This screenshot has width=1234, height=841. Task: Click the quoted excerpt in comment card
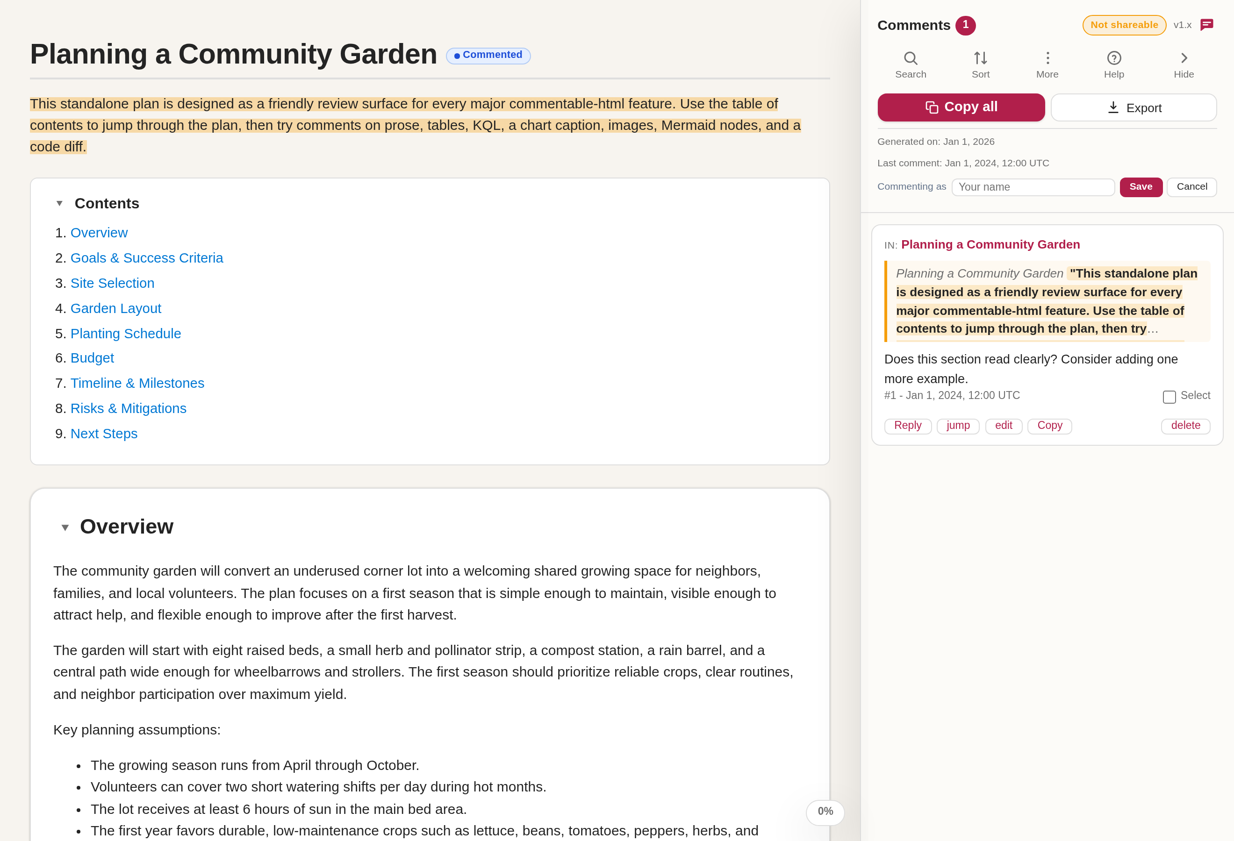[1047, 301]
